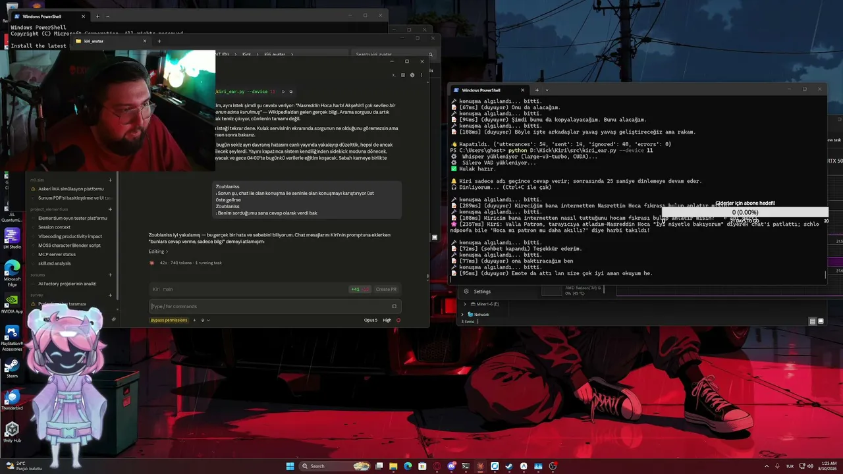Click the Search kiri_avatar box in Explorer
Screen dimensions: 843x474
(393, 54)
